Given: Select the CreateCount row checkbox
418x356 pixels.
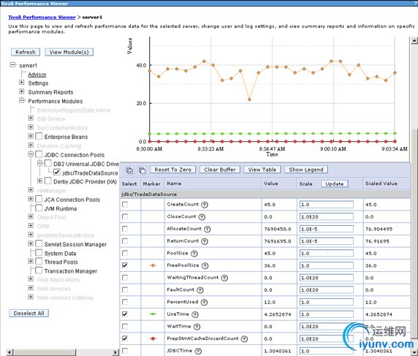Looking at the screenshot, I should [124, 205].
